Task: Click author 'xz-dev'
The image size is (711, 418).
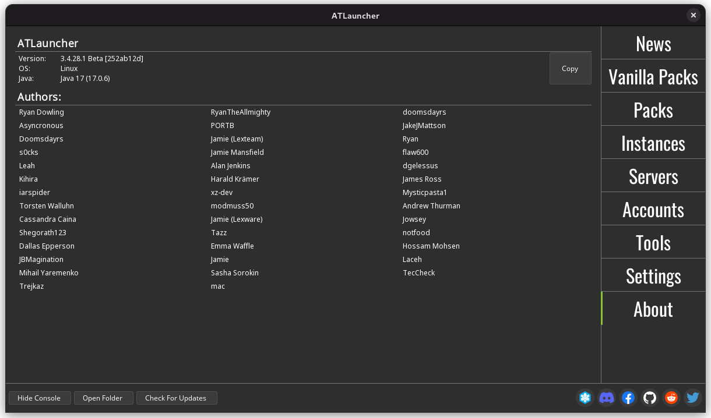Action: 222,193
